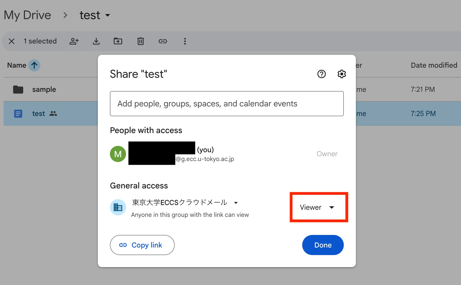The height and width of the screenshot is (285, 461).
Task: Click the green M avatar
Action: click(118, 154)
